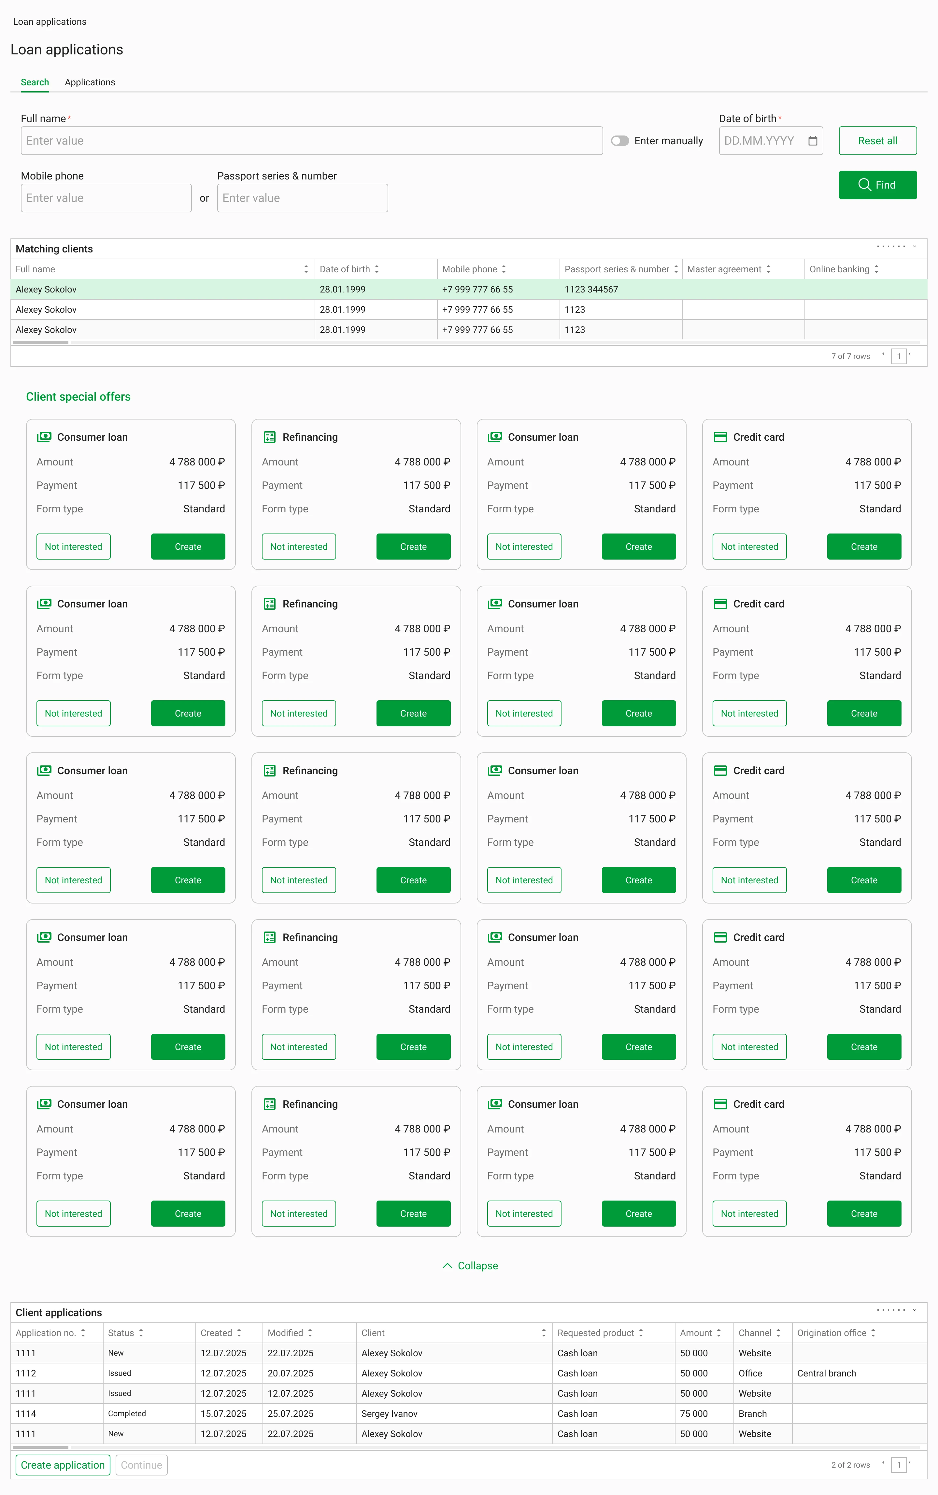Select application number 1112 cell
The image size is (938, 1495).
(x=57, y=1374)
